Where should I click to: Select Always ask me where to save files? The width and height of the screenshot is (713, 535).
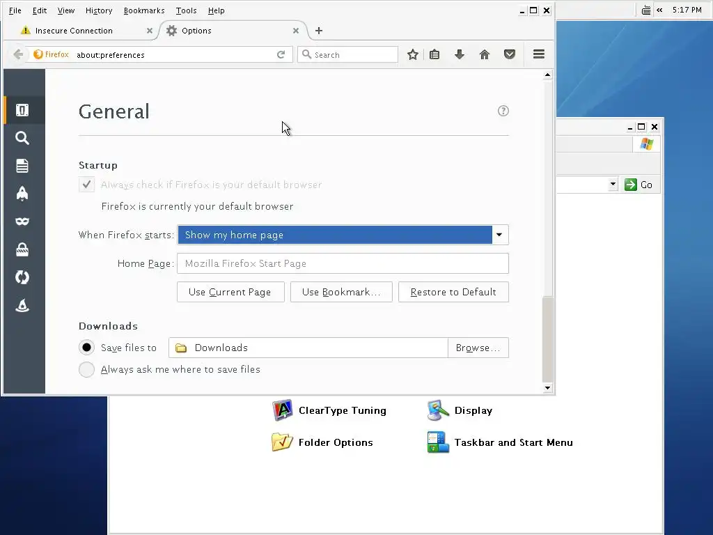(x=86, y=369)
